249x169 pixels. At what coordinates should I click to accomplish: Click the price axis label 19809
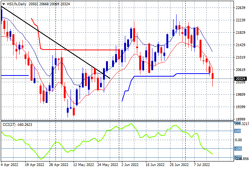pos(240,95)
